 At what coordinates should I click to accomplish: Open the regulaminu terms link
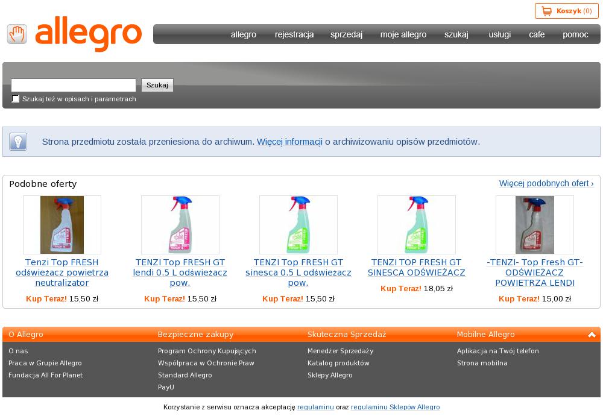tap(315, 407)
